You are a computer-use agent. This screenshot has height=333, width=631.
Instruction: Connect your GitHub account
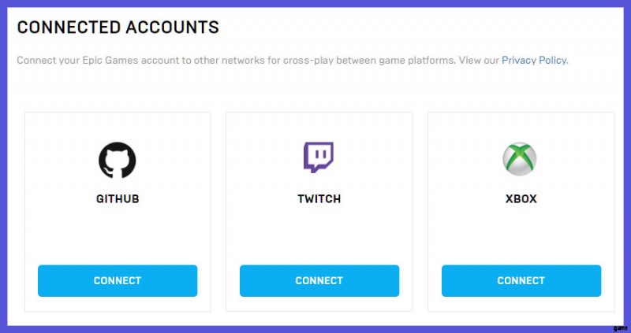[118, 280]
